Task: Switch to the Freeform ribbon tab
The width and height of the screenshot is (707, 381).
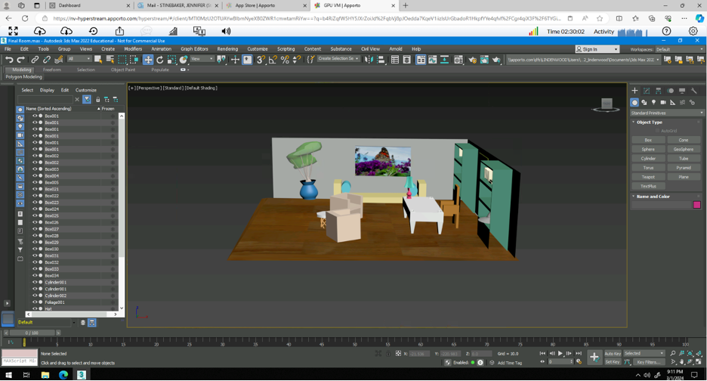Action: (52, 70)
